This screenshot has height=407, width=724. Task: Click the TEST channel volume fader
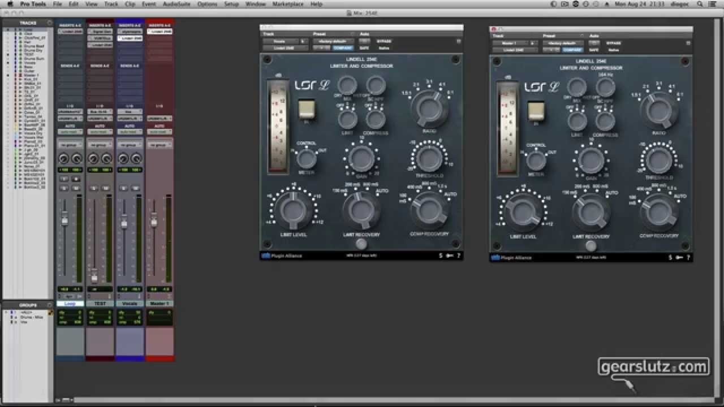(94, 277)
